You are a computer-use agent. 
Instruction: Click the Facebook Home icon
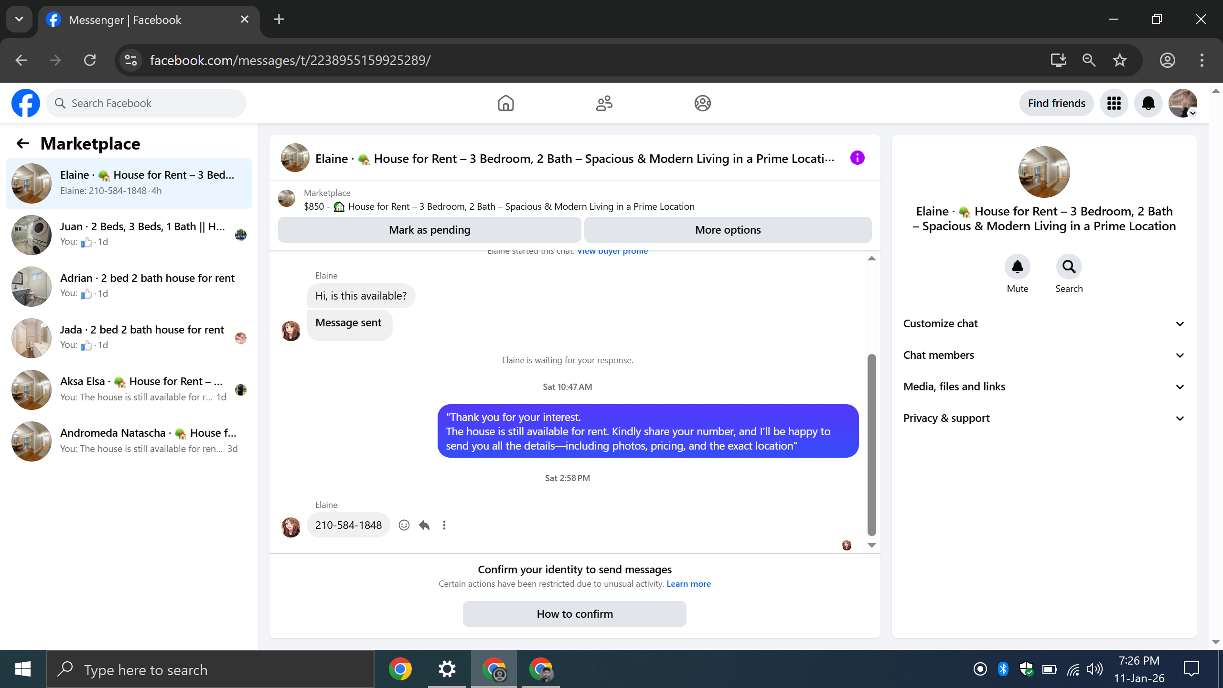(505, 103)
